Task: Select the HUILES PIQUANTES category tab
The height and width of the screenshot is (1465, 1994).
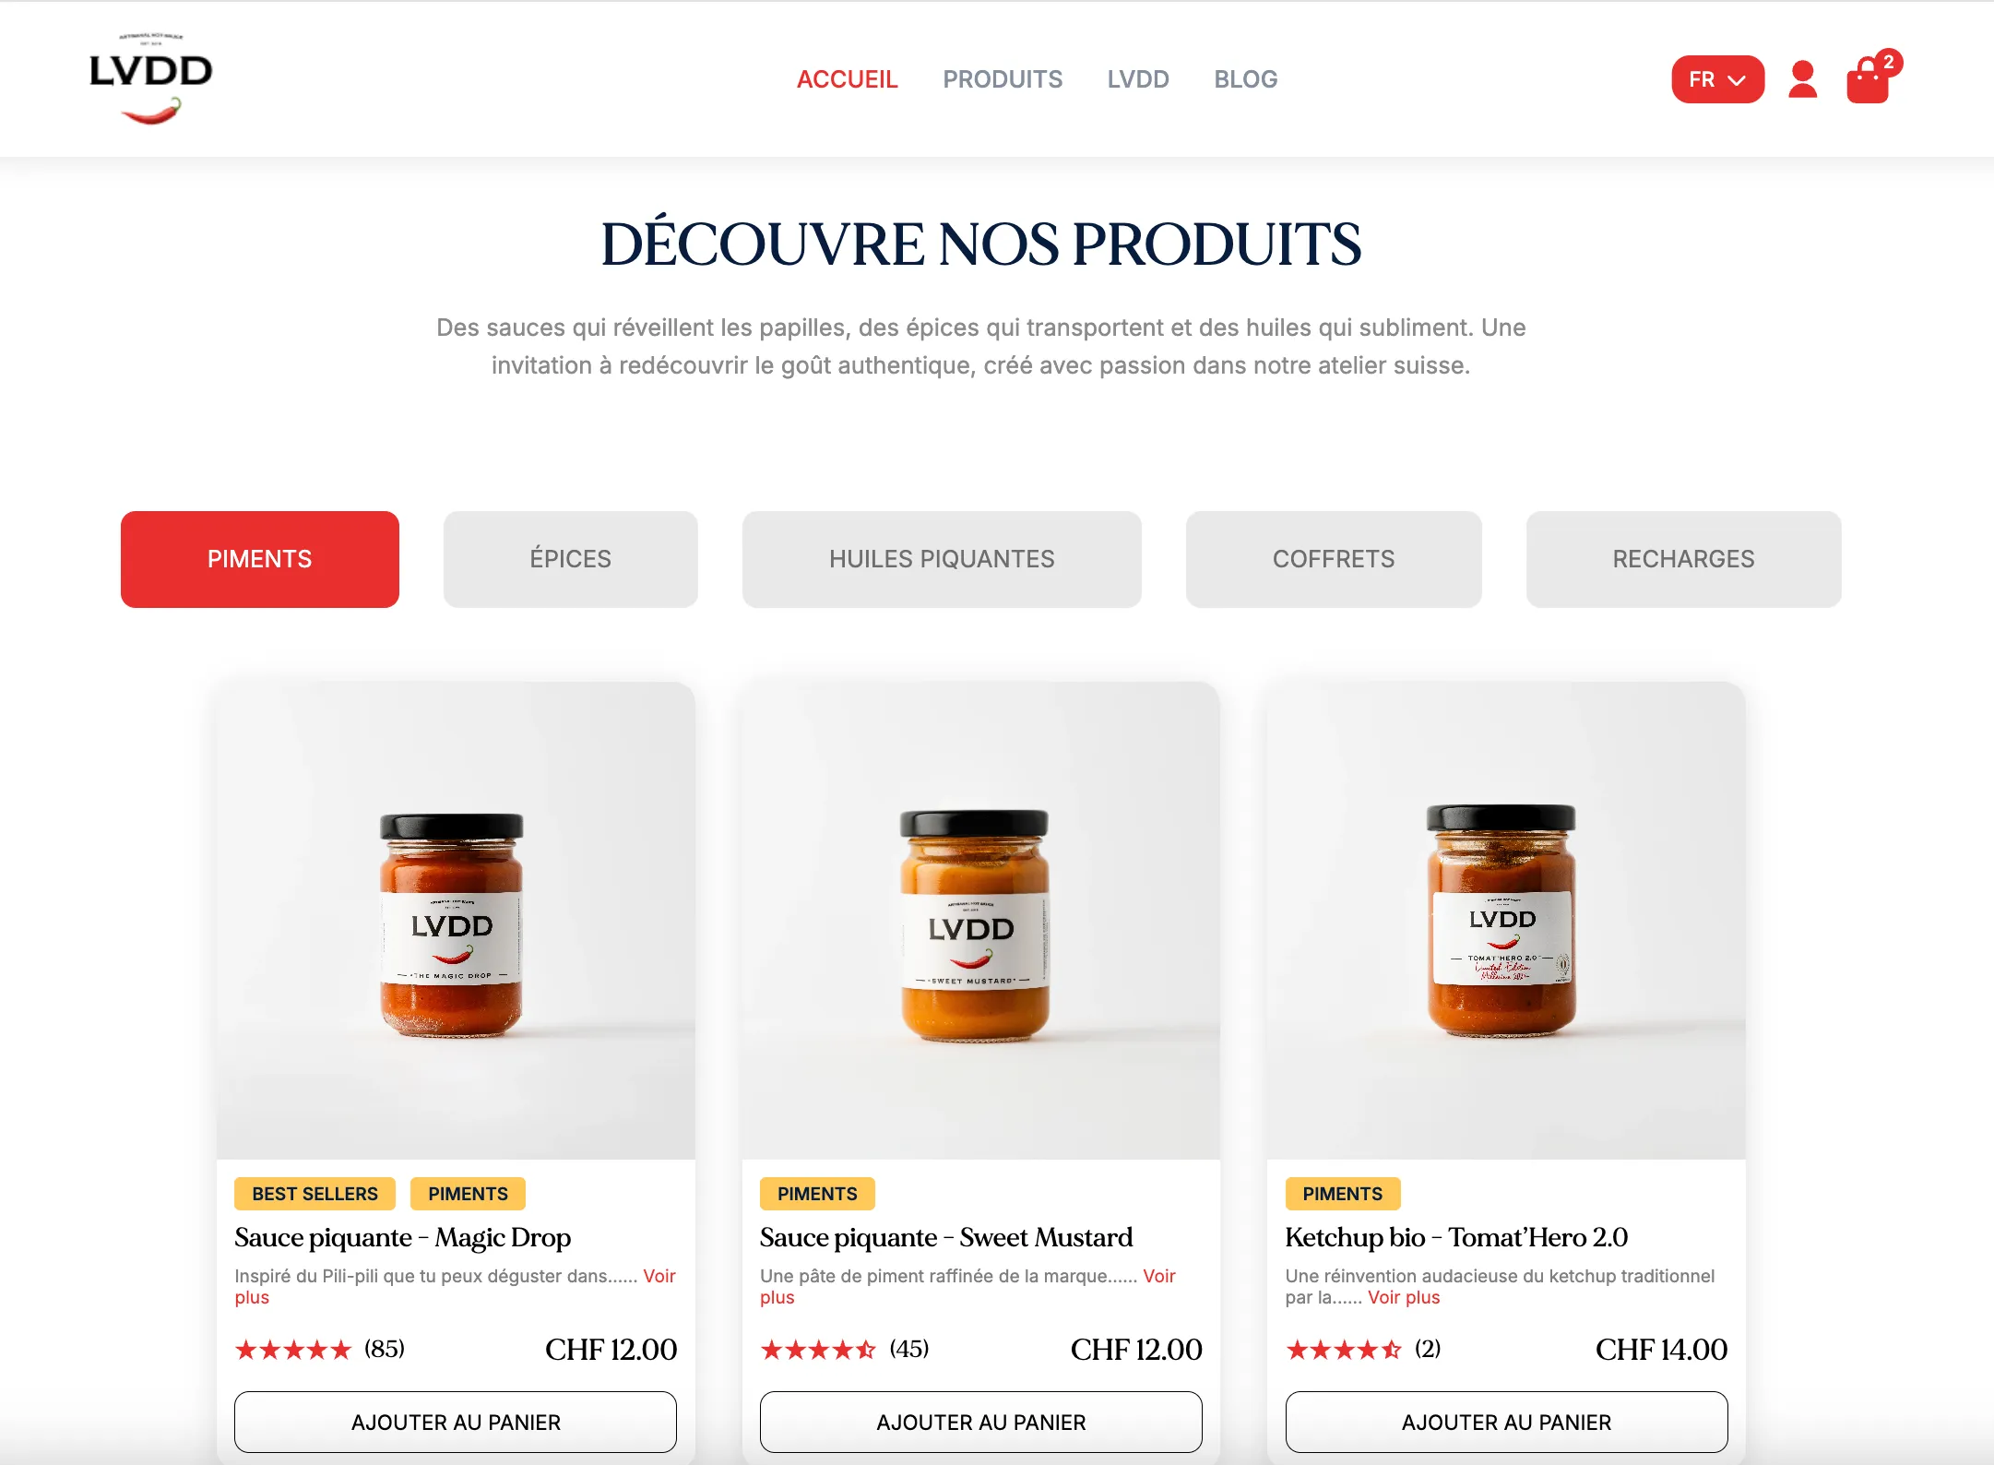Action: (x=942, y=559)
